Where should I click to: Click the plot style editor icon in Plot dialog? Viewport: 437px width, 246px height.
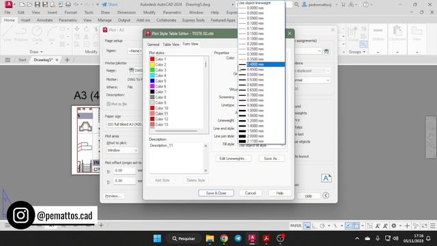point(326,51)
